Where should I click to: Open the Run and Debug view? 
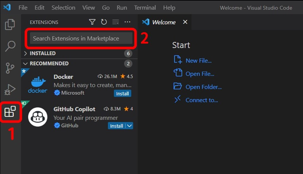pyautogui.click(x=10, y=90)
